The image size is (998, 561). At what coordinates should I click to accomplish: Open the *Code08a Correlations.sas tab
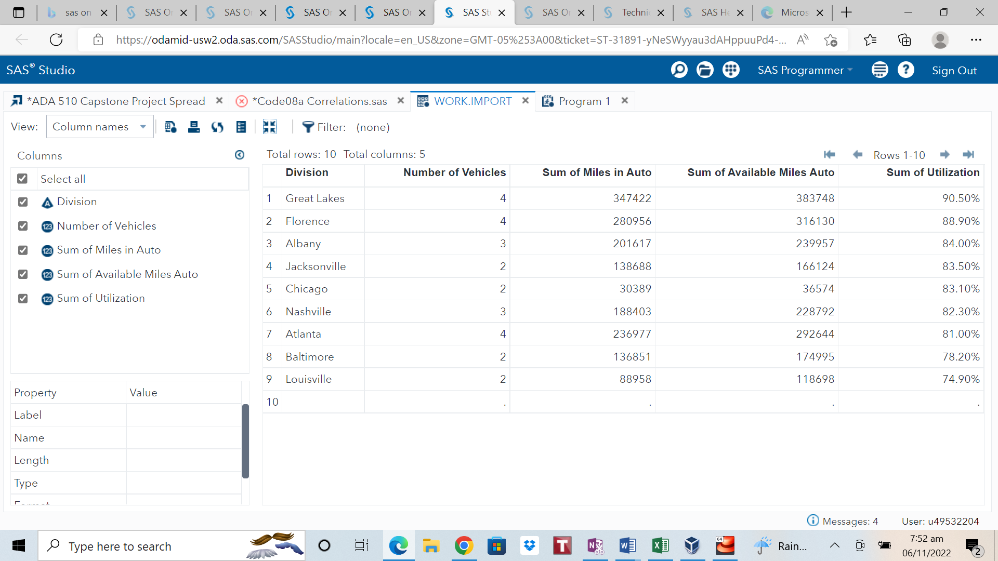tap(319, 101)
